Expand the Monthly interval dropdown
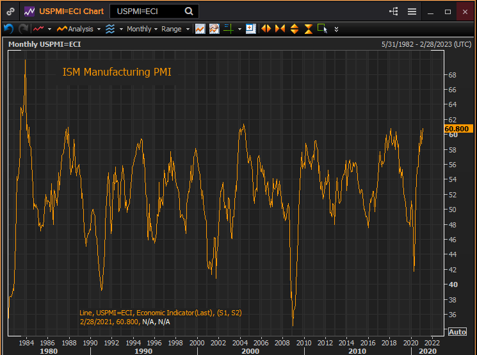477x355 pixels. [x=141, y=29]
